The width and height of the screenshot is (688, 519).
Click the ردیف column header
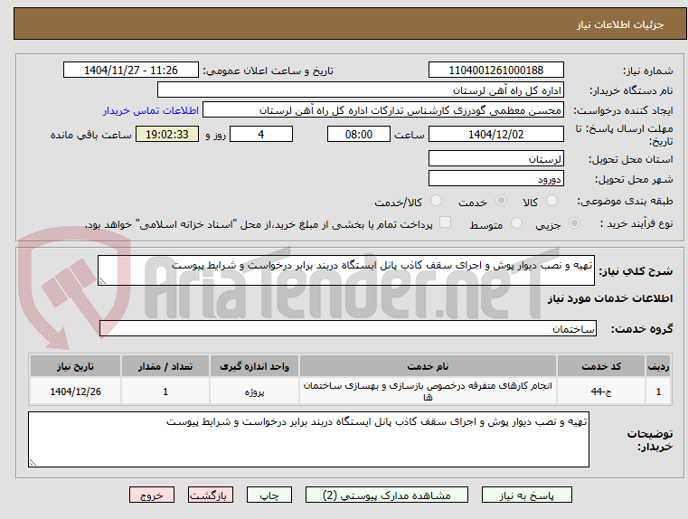pos(658,366)
